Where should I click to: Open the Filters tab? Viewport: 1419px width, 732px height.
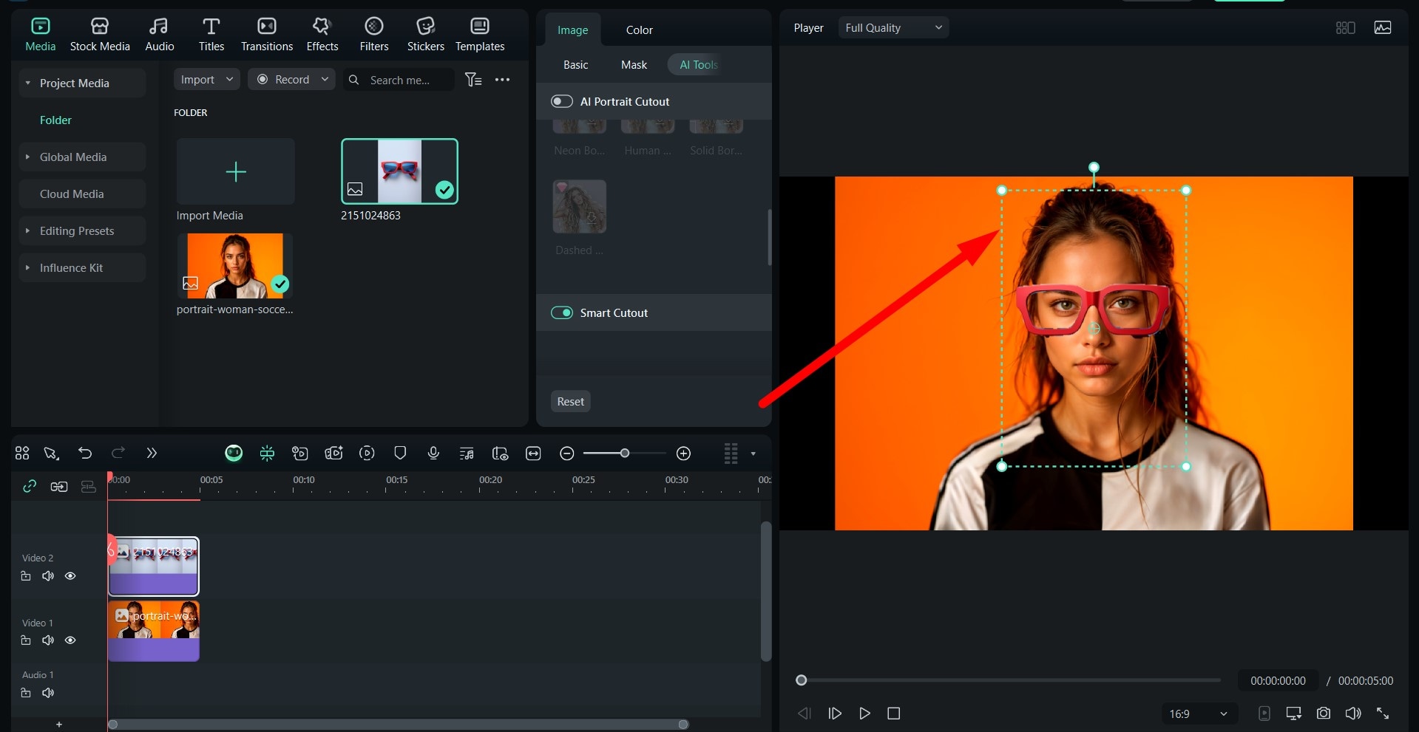click(x=374, y=35)
